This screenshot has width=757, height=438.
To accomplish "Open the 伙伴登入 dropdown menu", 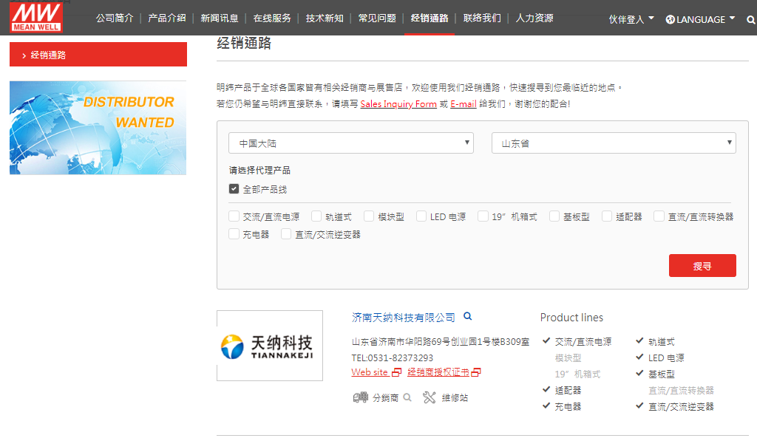I will tap(631, 19).
